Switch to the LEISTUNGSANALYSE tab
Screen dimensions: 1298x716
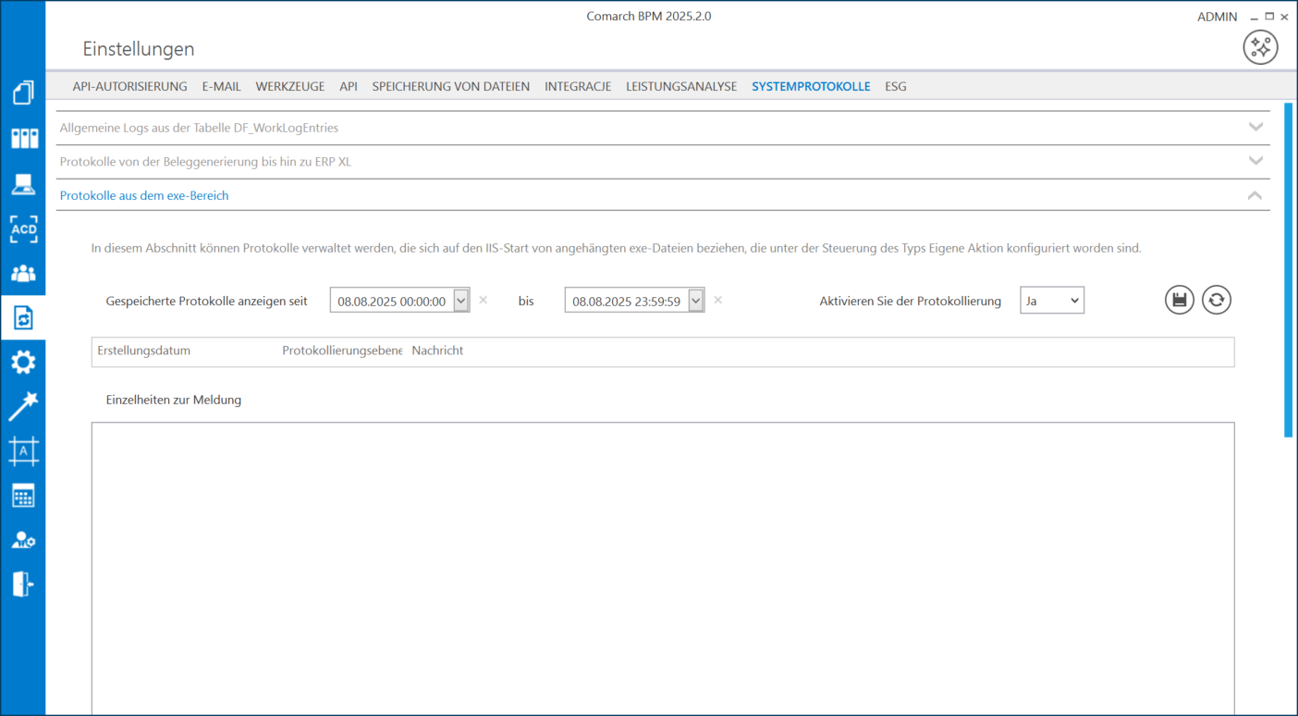tap(681, 86)
